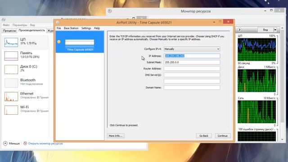The width and height of the screenshot is (288, 162).
Task: Click Меньше collapse button in Task Manager
Action: point(11,144)
